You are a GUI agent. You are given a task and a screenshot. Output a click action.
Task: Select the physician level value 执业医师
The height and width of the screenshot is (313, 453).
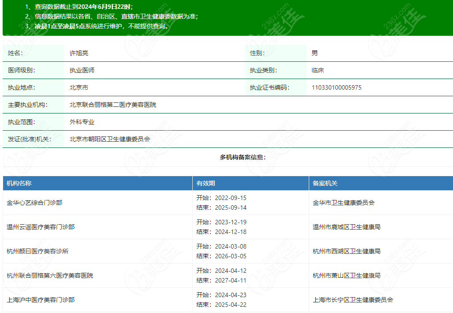point(82,70)
